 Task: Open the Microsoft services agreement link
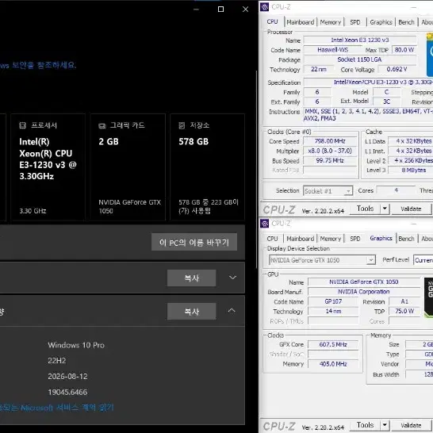[56, 408]
